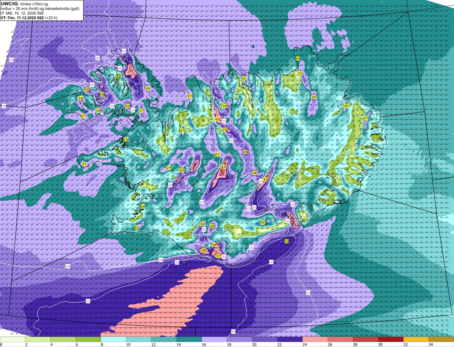Viewport: 454px width, 347px height.
Task: Click the yellow gust label 41
Action: pyautogui.click(x=265, y=179)
